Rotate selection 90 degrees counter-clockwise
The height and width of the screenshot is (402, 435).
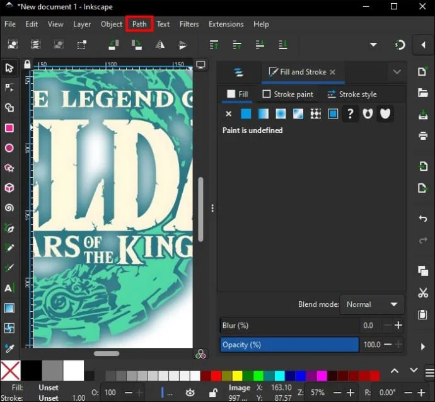coord(113,45)
